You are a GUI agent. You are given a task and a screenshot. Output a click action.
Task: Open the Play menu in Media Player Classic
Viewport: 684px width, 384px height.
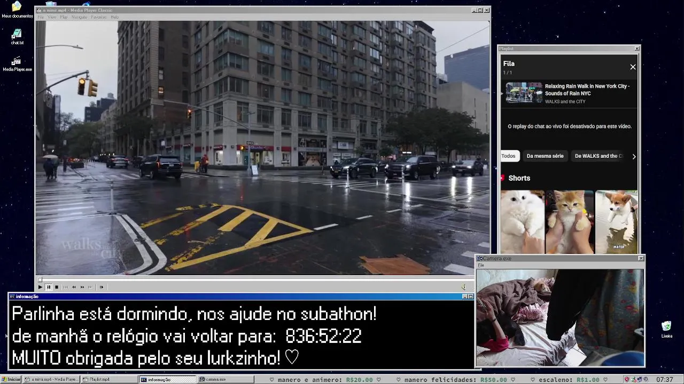(64, 17)
